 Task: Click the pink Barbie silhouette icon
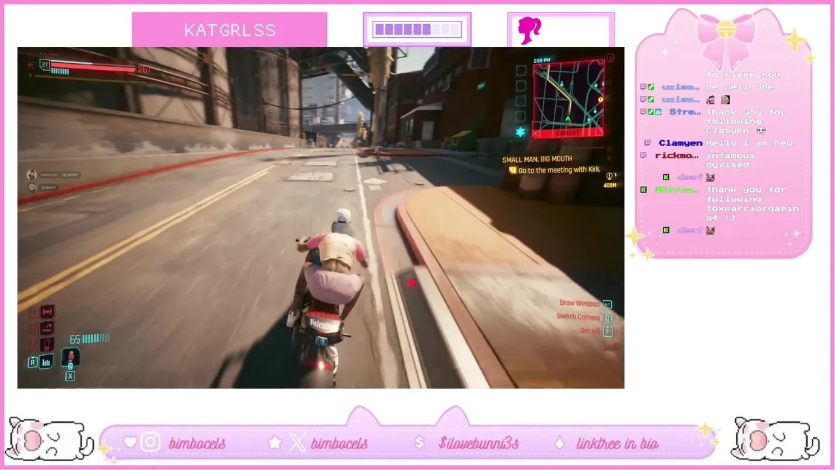pos(529,31)
